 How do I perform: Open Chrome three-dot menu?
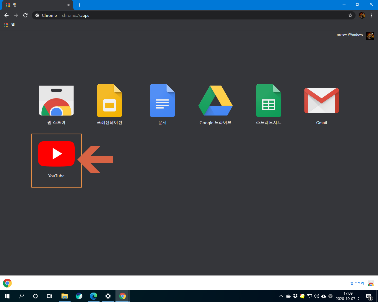pos(372,15)
